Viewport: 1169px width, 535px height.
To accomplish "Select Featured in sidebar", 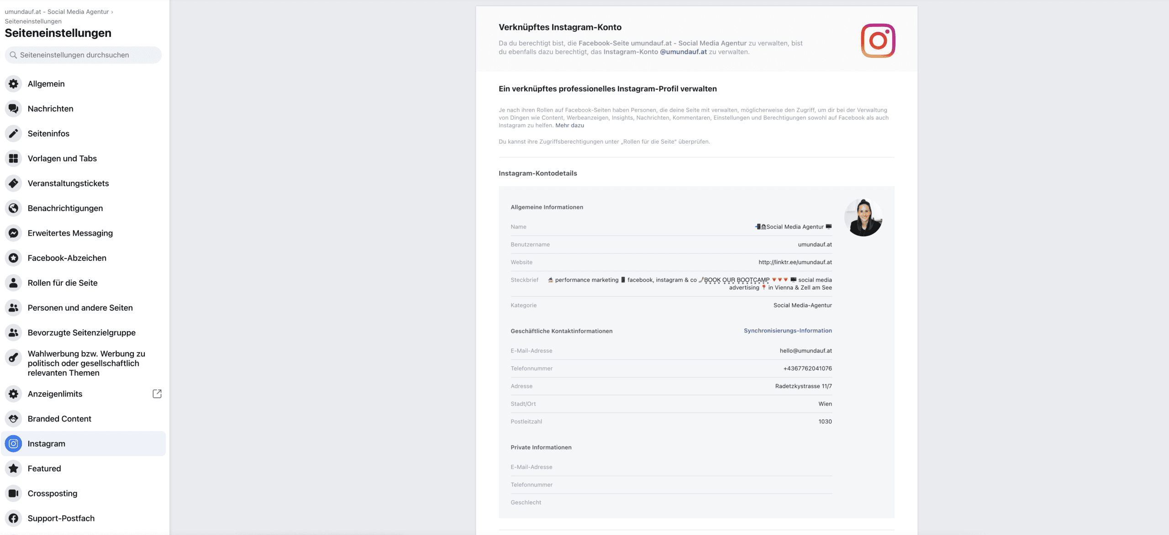I will pos(83,468).
